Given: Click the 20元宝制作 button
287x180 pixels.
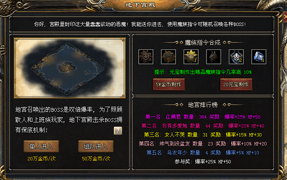Looking at the screenshot, I should coord(236,84).
